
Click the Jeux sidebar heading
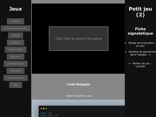[16, 9]
